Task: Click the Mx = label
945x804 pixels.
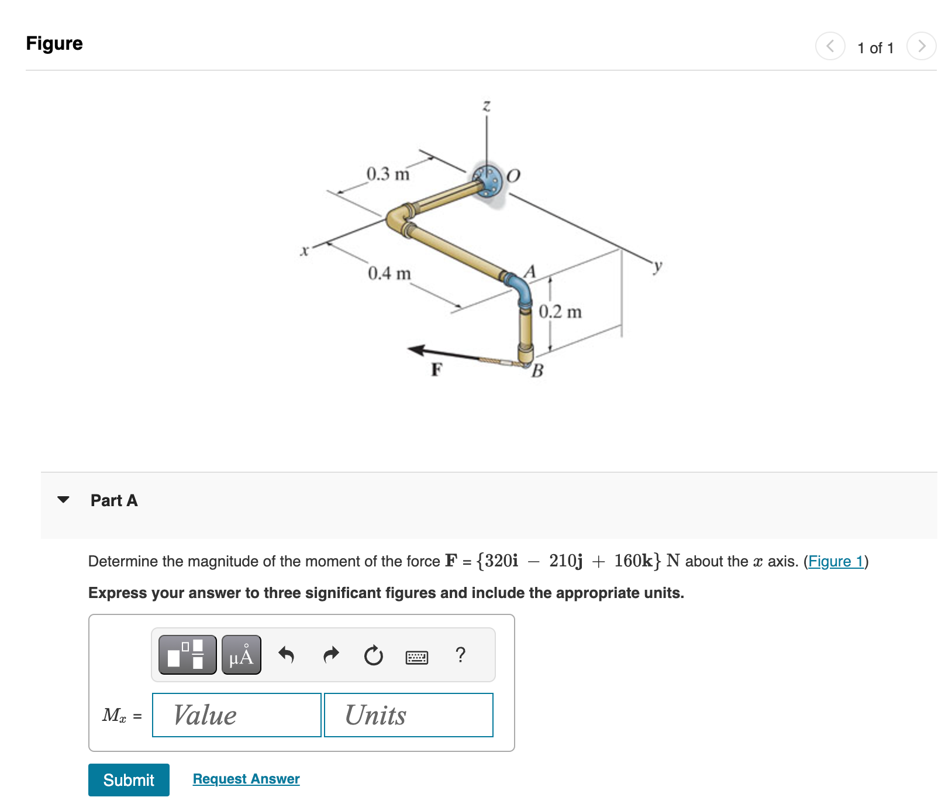Action: [x=122, y=715]
